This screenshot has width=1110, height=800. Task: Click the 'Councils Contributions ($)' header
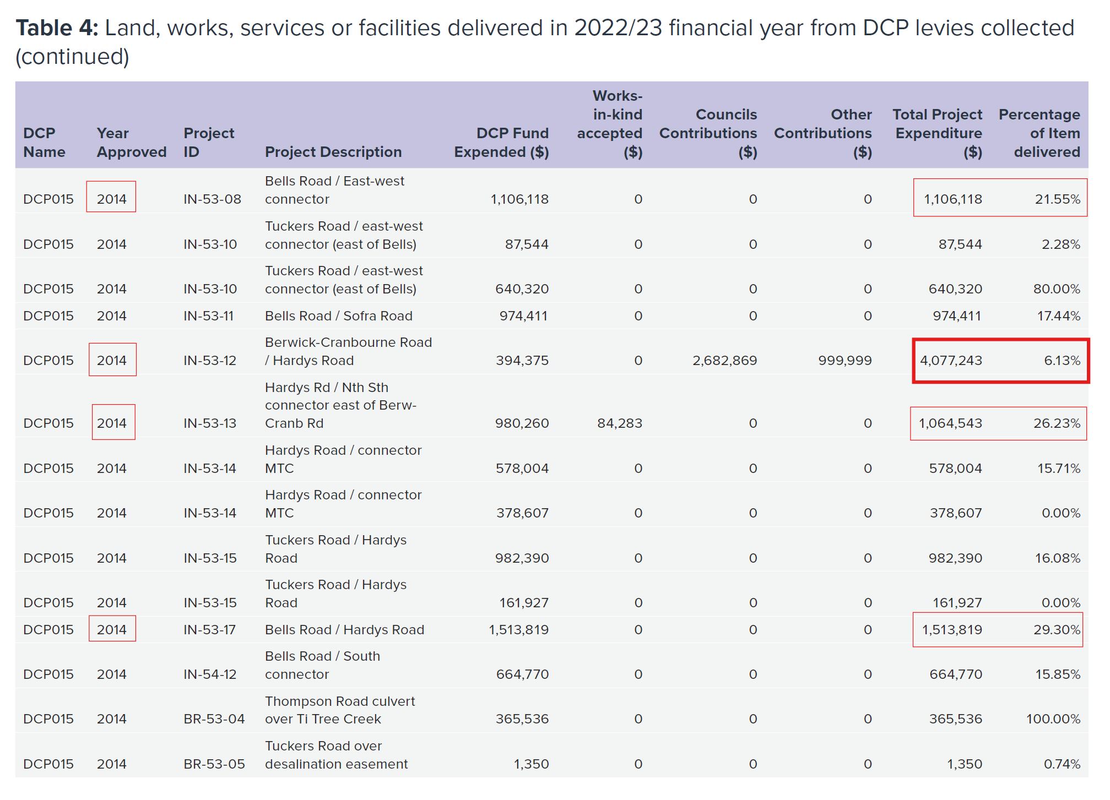pos(708,133)
